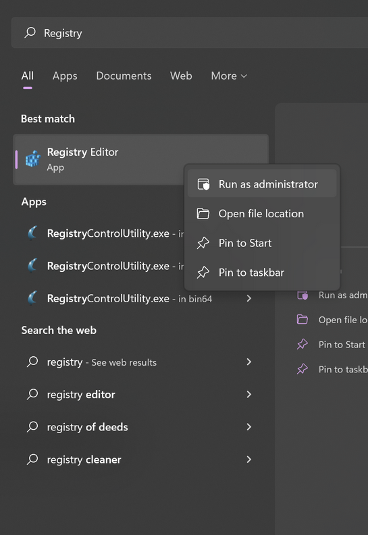This screenshot has height=535, width=368.
Task: Click the folder icon beside Open file location
Action: pos(203,214)
